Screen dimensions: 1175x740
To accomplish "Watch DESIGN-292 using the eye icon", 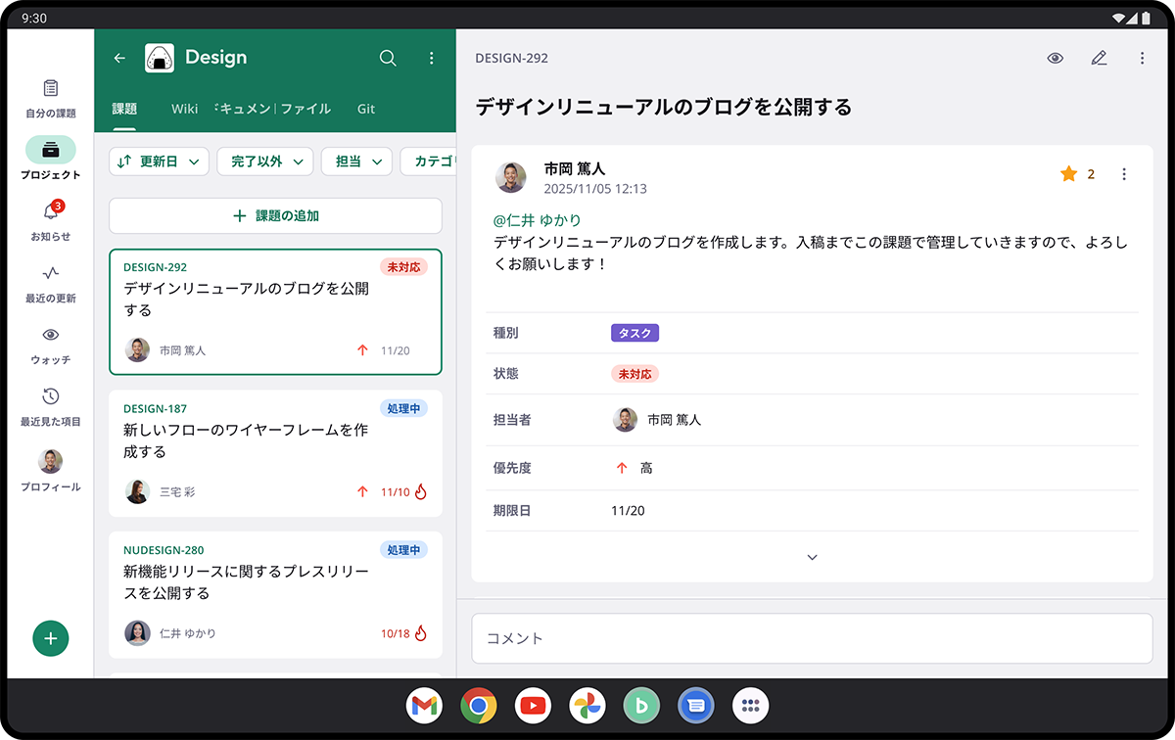I will pos(1055,58).
